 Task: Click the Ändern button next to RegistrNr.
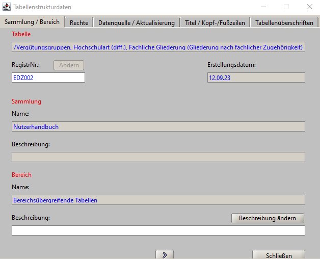(68, 65)
